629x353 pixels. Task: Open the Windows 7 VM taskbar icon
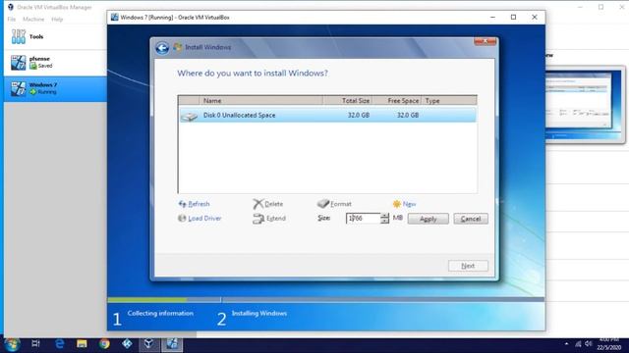click(172, 344)
